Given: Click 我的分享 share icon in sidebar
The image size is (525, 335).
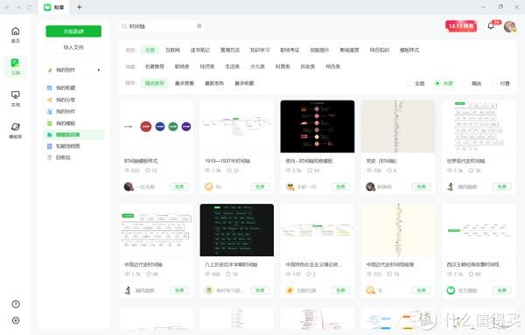Looking at the screenshot, I should (50, 100).
